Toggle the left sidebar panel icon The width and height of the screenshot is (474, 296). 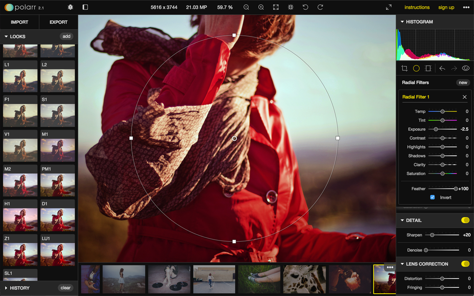(x=85, y=7)
